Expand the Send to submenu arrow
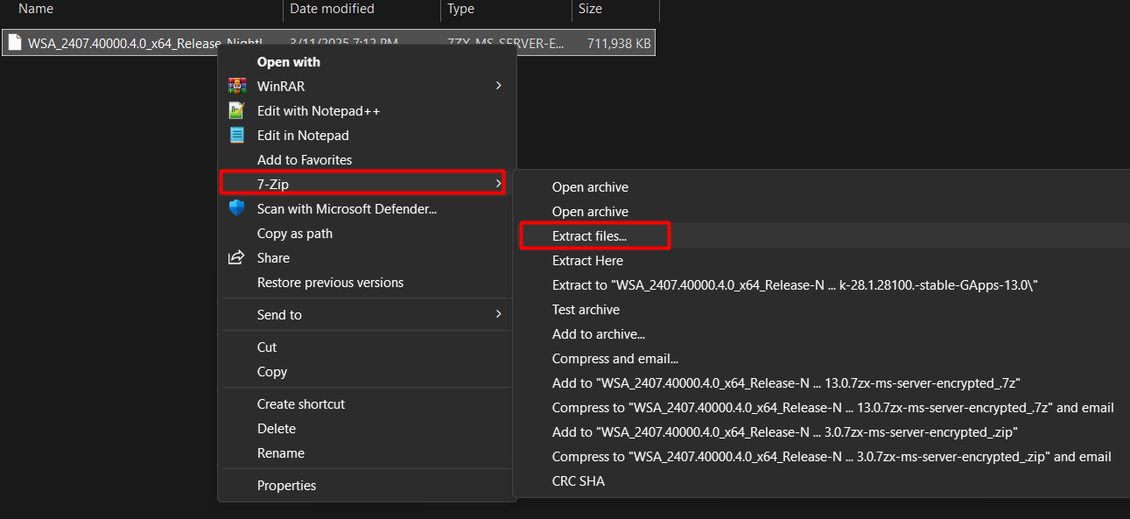 tap(498, 314)
